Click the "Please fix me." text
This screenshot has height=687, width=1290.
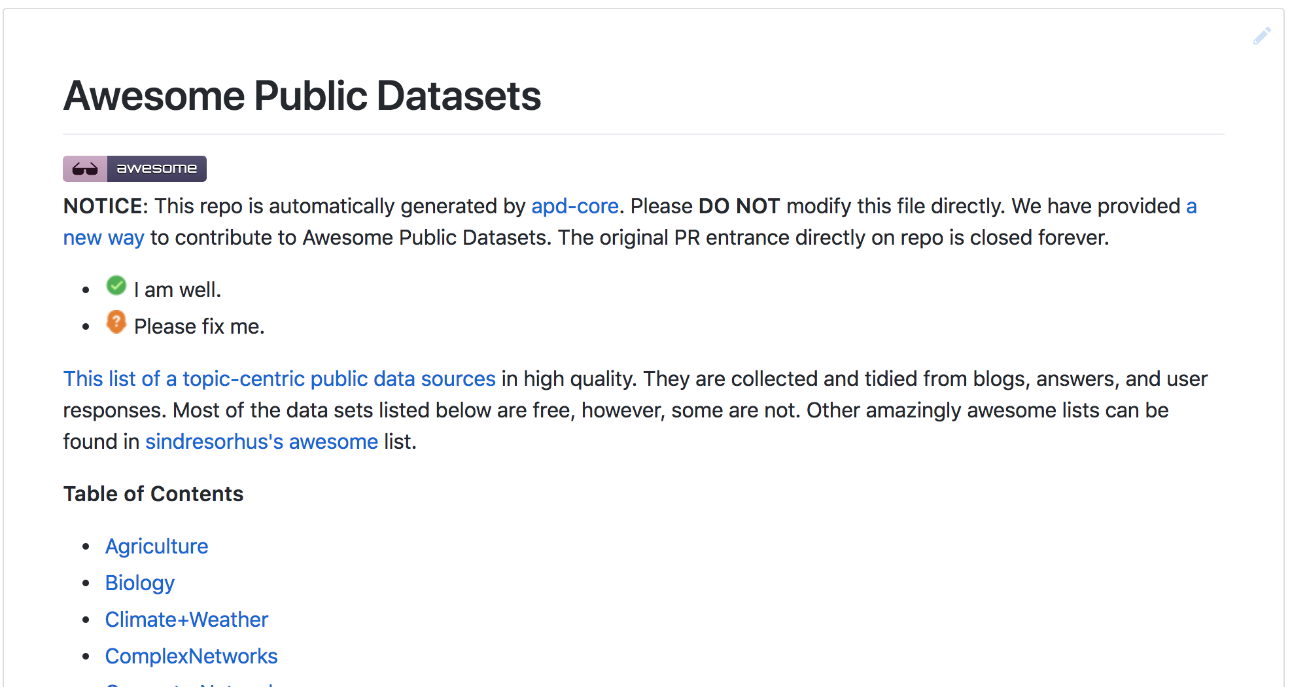click(199, 326)
